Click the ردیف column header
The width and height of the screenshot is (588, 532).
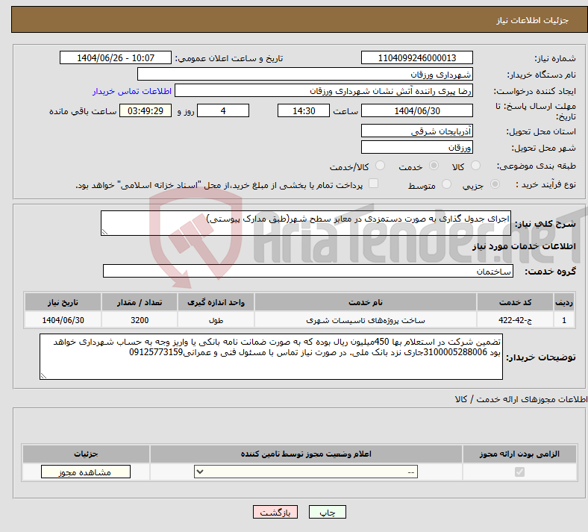click(564, 302)
